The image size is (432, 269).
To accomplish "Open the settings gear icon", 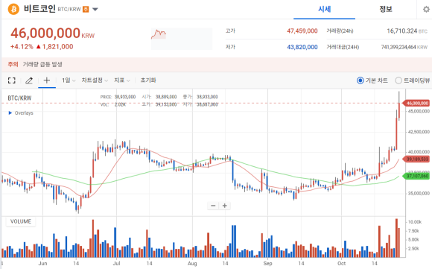I will 426,10.
